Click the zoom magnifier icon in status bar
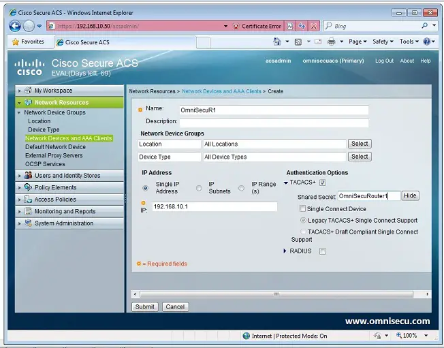The width and height of the screenshot is (444, 348). click(x=399, y=336)
